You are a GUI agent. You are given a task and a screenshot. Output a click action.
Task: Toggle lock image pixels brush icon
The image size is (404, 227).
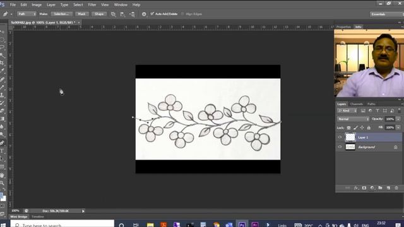click(355, 127)
